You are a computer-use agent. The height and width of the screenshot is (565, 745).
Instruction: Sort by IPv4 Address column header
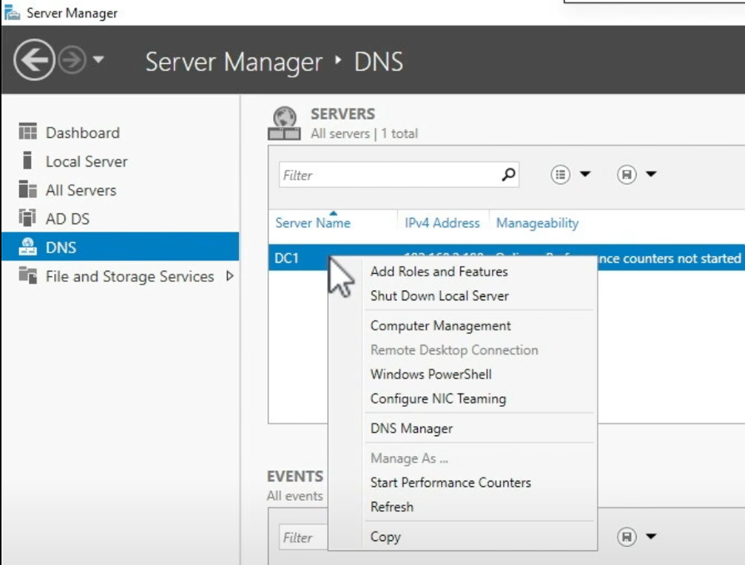coord(442,223)
